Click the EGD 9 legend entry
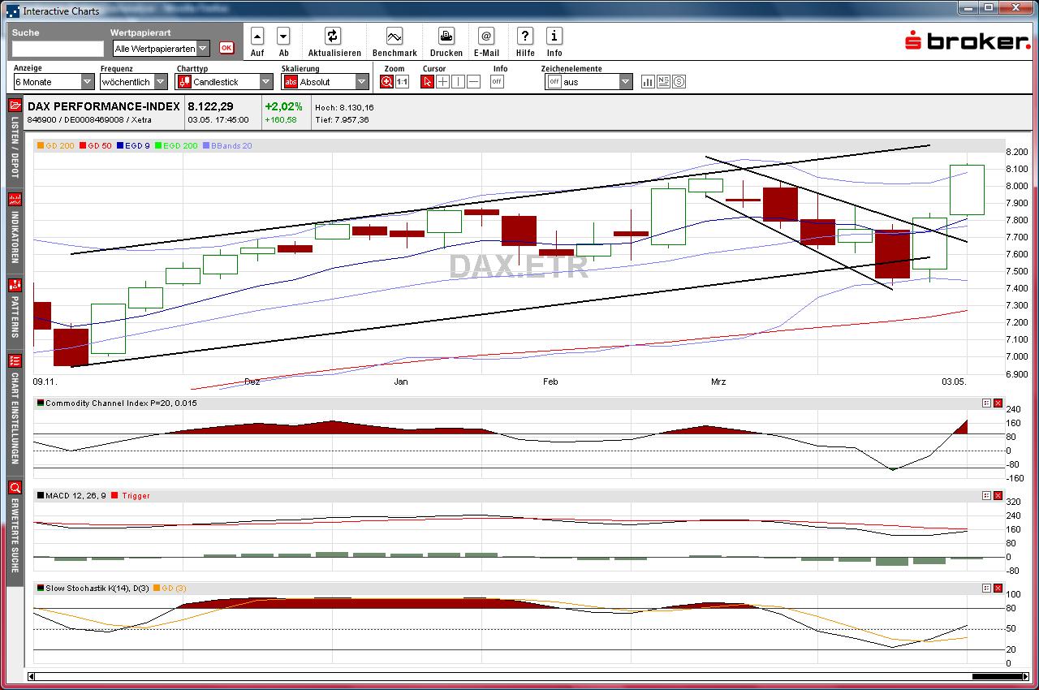This screenshot has width=1039, height=690. pos(134,146)
